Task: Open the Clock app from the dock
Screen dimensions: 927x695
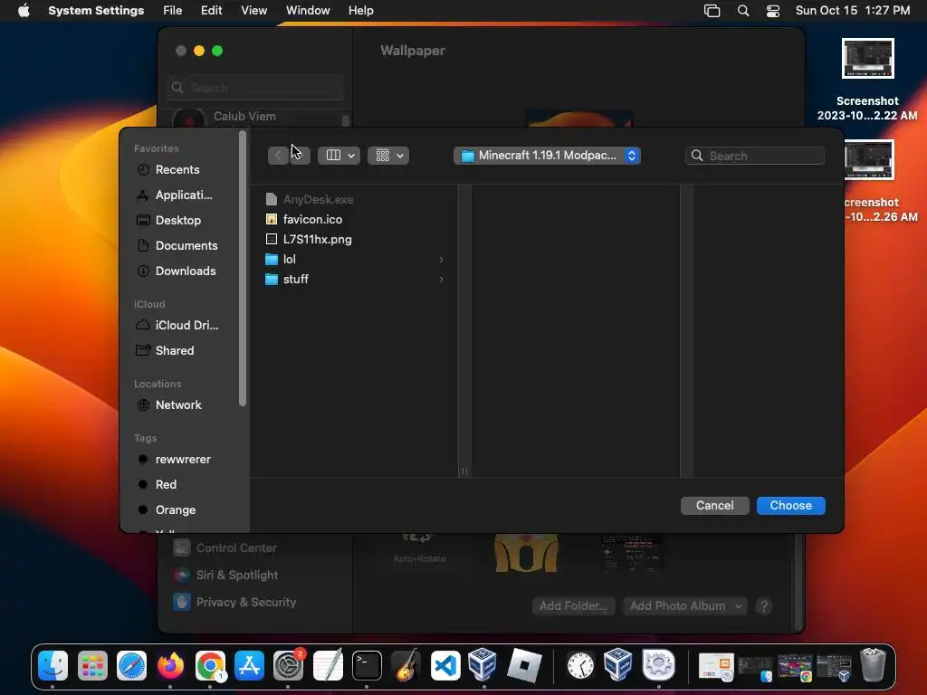Action: 580,665
